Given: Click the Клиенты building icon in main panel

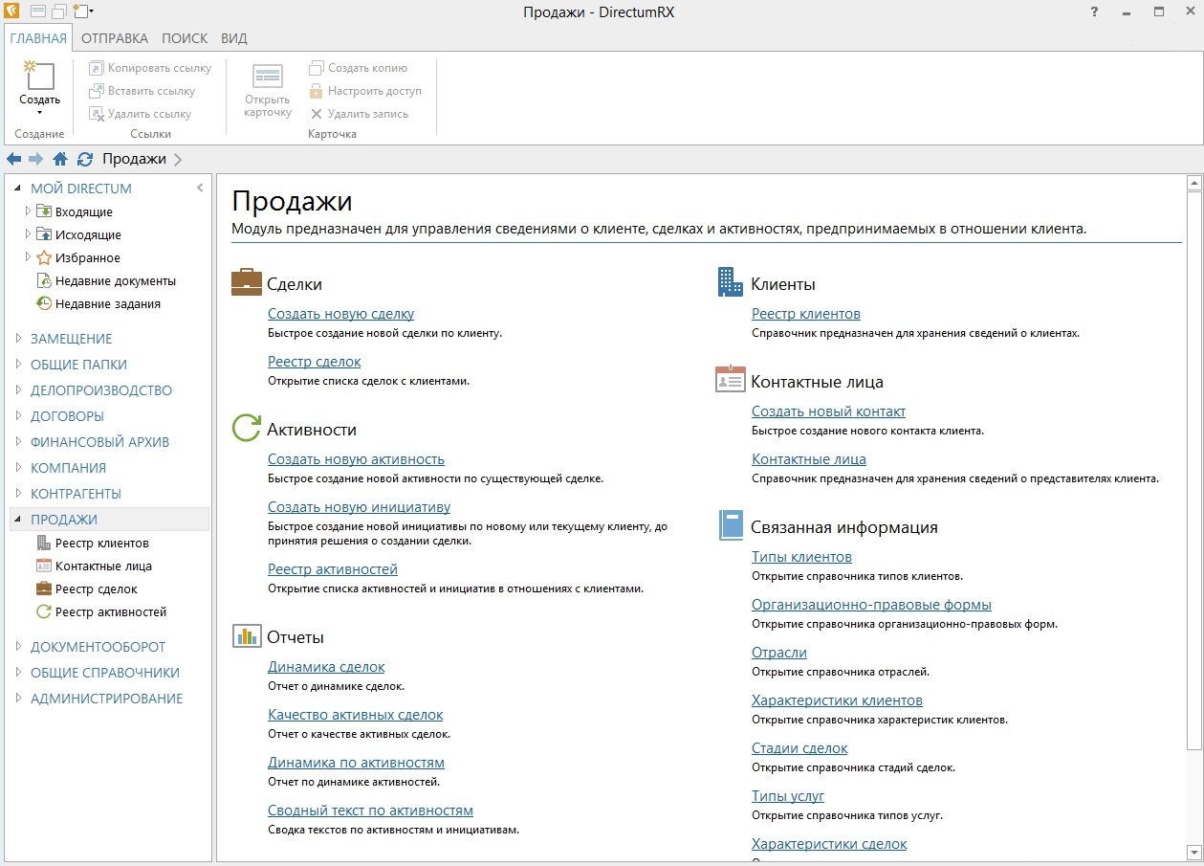Looking at the screenshot, I should click(x=731, y=282).
